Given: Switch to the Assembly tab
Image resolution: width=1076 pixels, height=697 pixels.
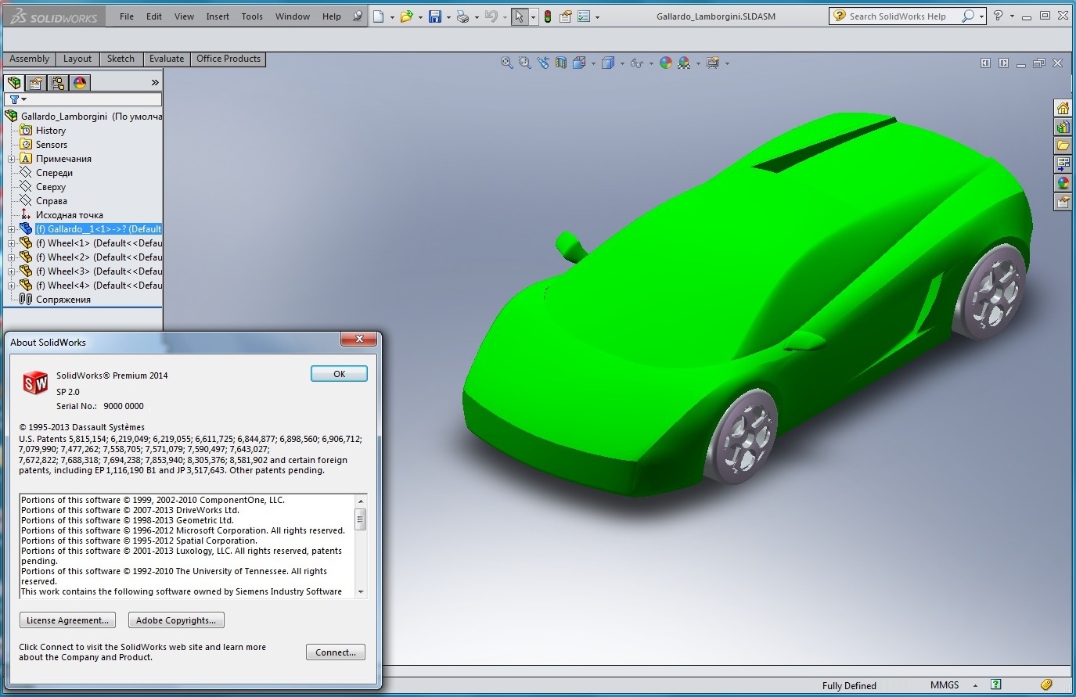Looking at the screenshot, I should click(x=29, y=59).
